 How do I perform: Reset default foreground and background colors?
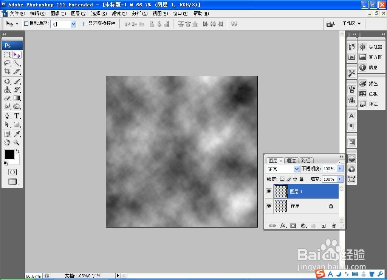(x=5, y=163)
